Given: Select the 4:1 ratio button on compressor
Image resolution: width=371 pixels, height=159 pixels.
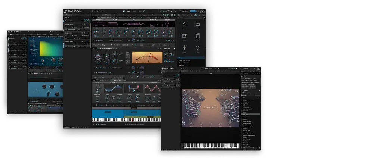Looking at the screenshot, I should [127, 60].
